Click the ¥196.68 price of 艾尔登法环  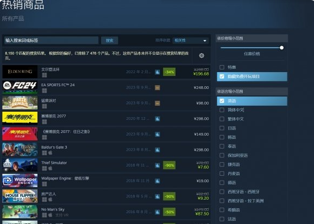pos(201,74)
